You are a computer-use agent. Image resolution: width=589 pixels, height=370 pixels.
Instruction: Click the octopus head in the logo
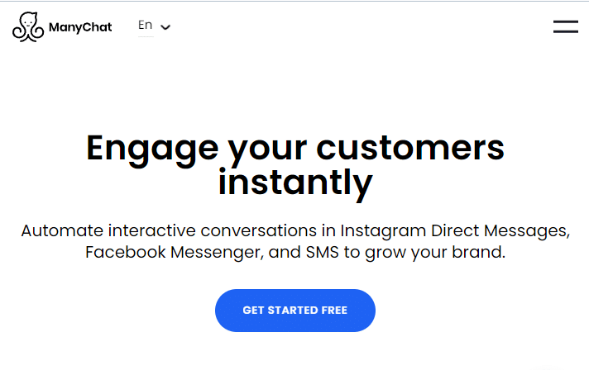coord(29,21)
